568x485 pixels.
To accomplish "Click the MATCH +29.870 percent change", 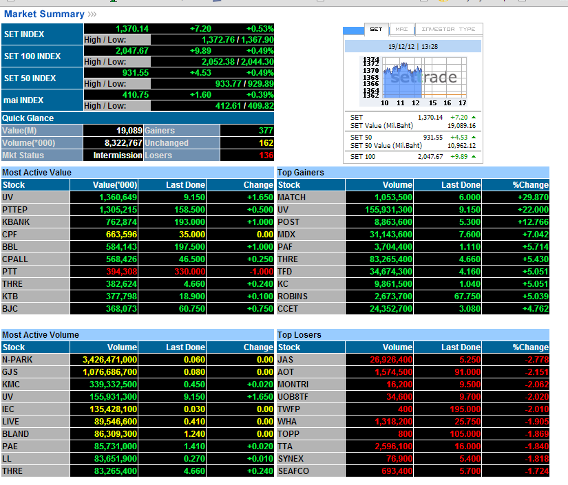I will point(533,197).
